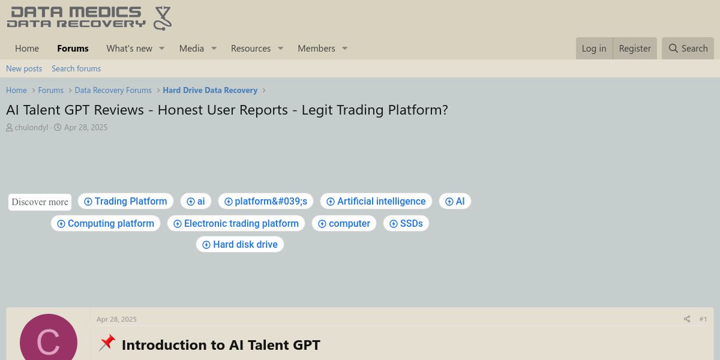This screenshot has height=360, width=720.
Task: Click the Register button
Action: [635, 49]
